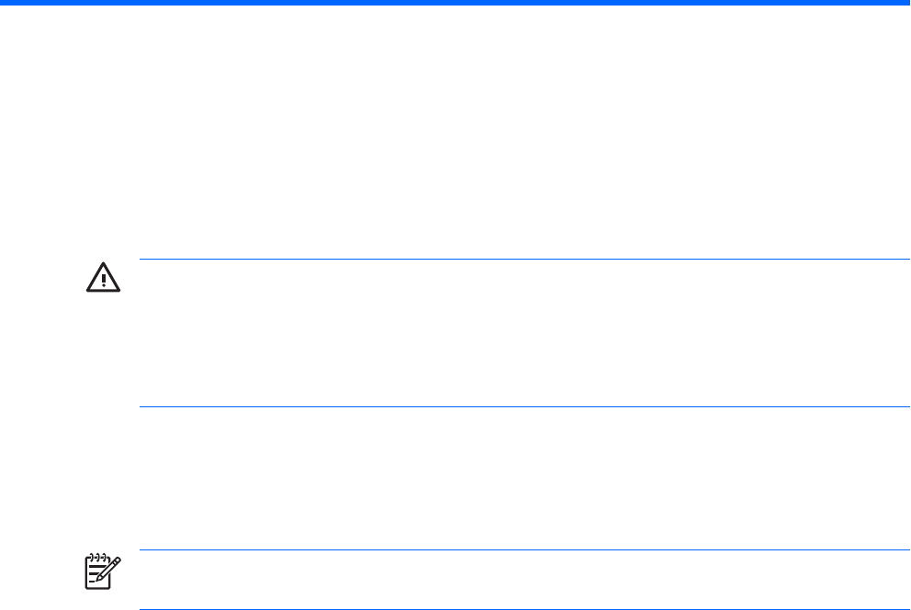The image size is (911, 610).
Task: Click the notepad and pencil note icon
Action: [x=97, y=570]
